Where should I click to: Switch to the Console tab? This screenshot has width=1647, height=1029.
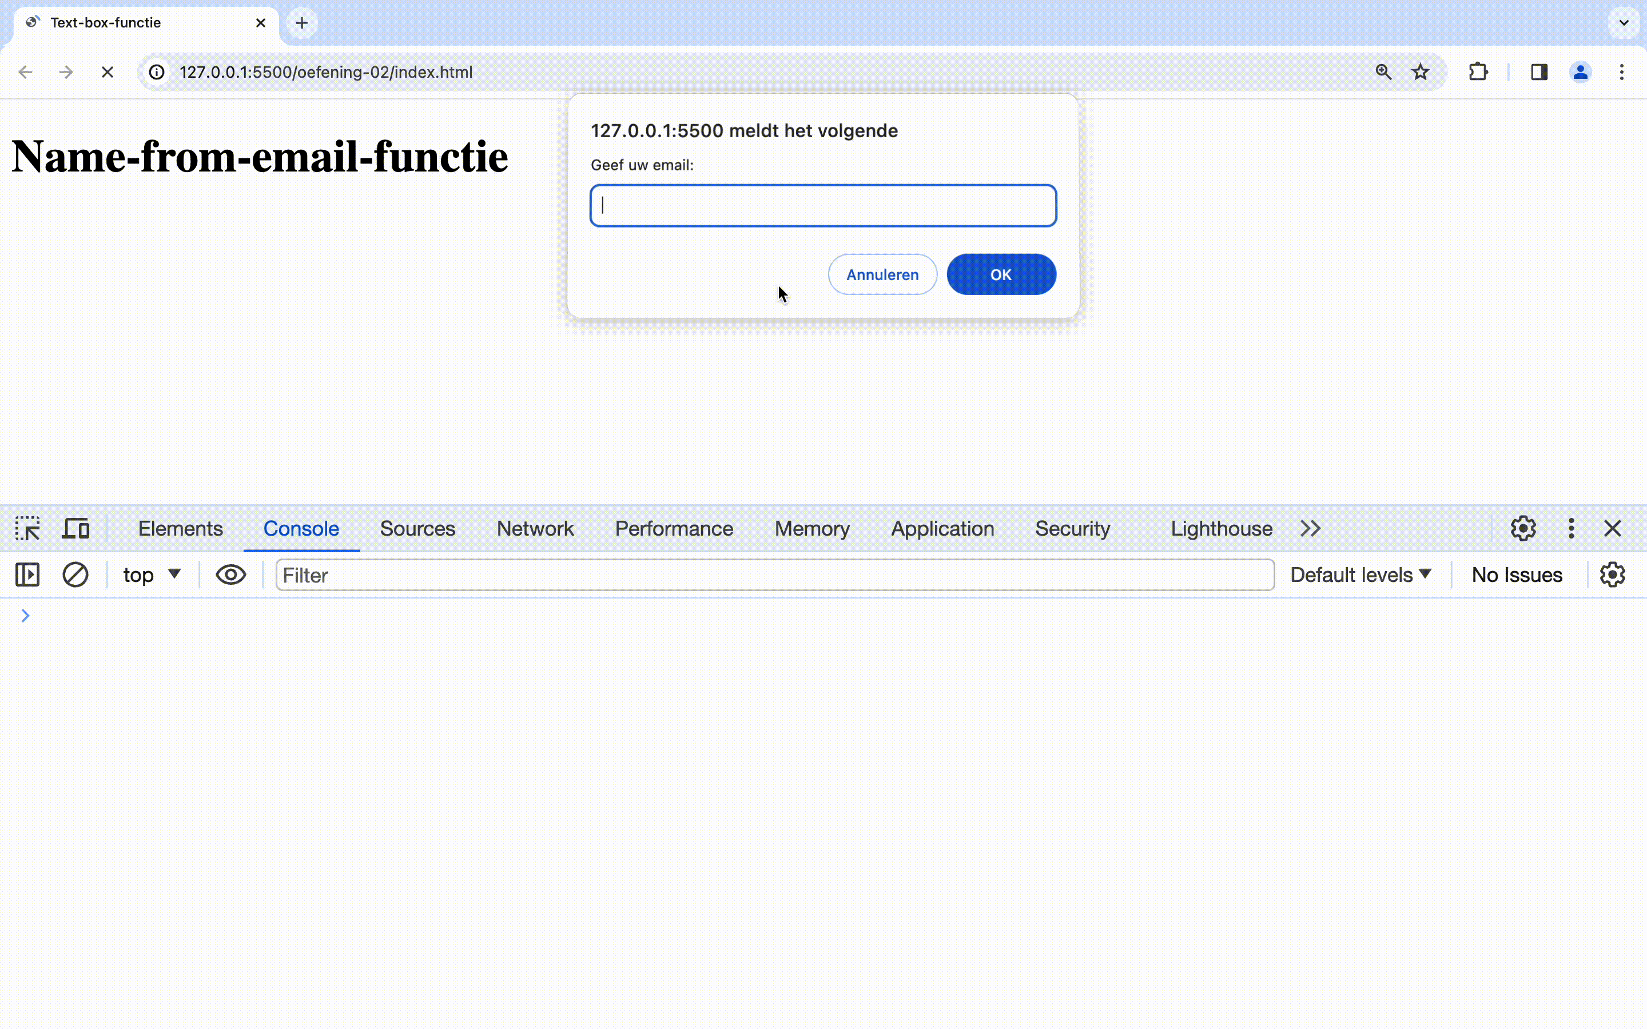point(301,528)
